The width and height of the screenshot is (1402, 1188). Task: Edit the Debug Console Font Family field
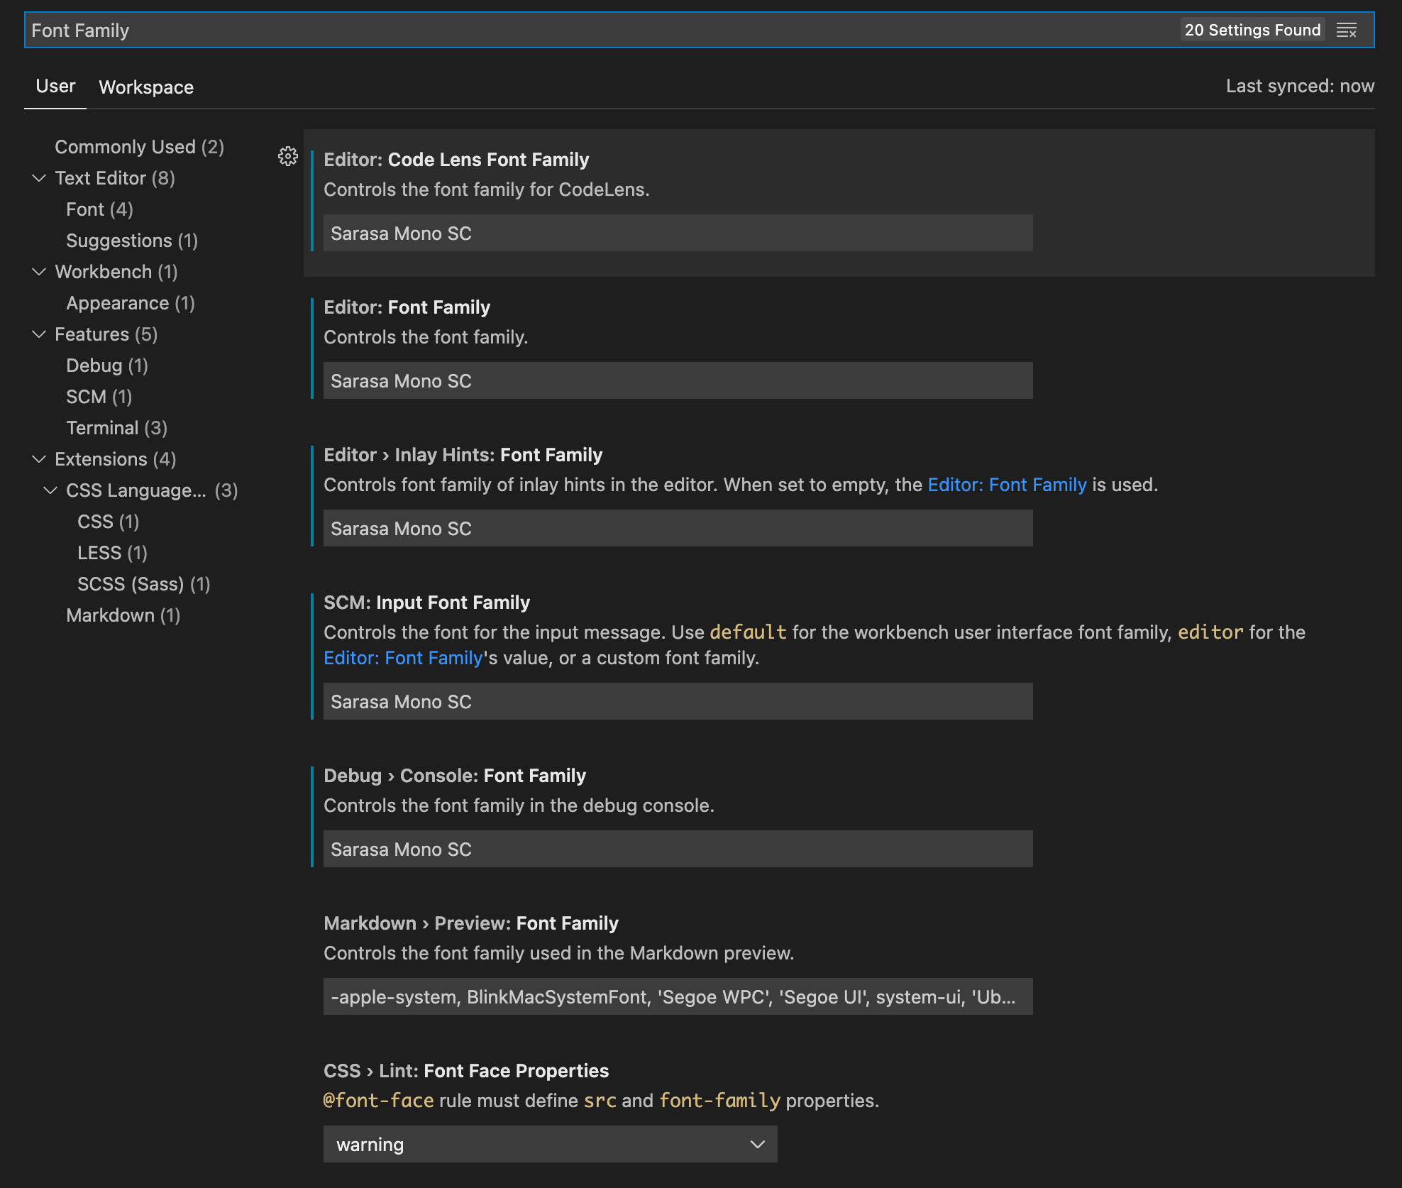[x=678, y=849]
